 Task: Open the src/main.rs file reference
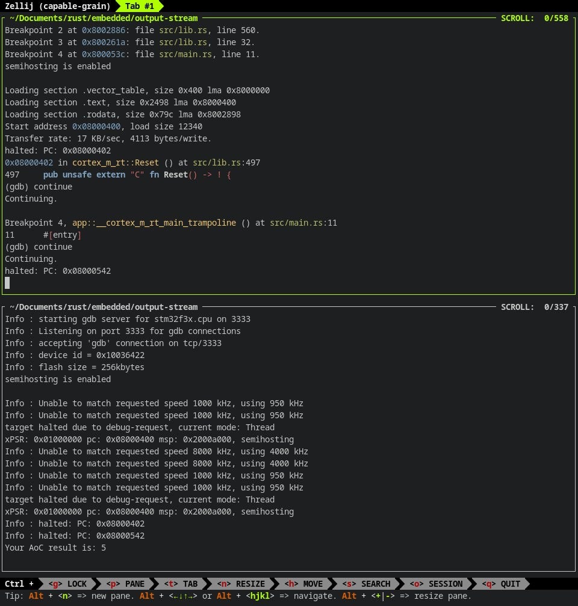click(188, 54)
